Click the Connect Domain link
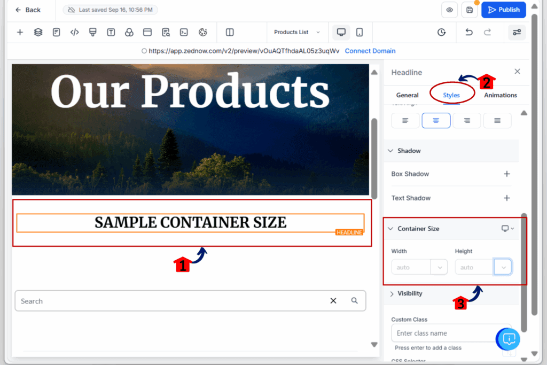547x365 pixels. (370, 51)
